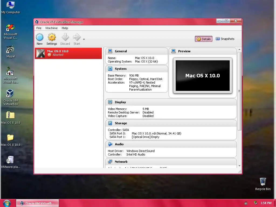
Task: Click the Discard toolbar icon
Action: [65, 37]
